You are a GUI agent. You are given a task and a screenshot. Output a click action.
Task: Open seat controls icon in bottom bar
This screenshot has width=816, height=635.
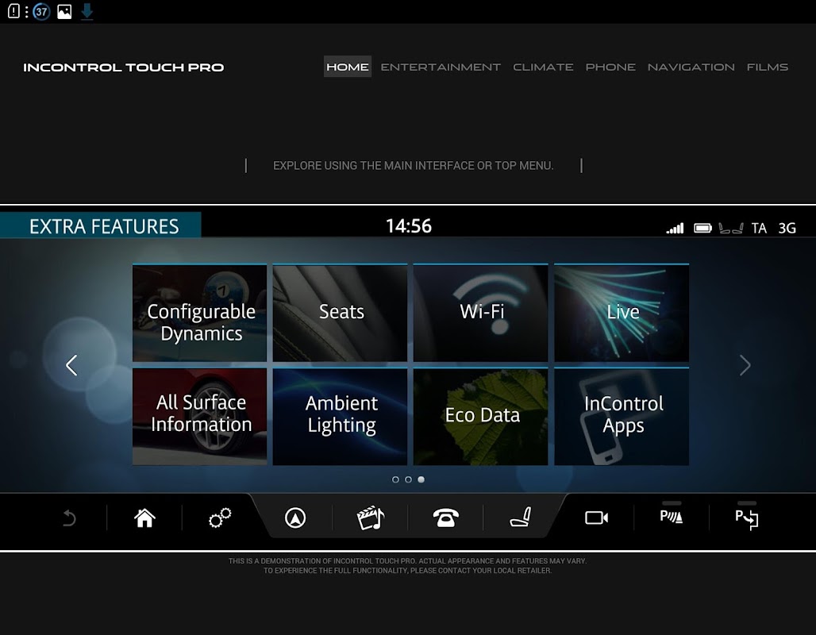(x=521, y=518)
